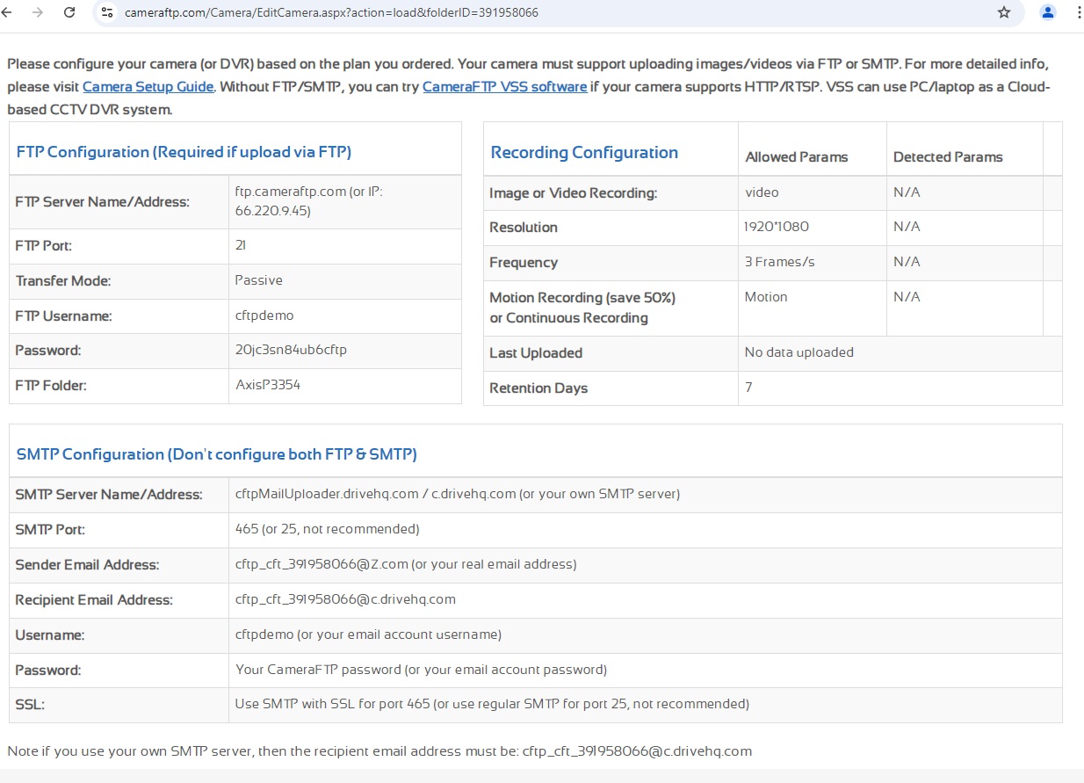Viewport: 1084px width, 783px height.
Task: Click the SMTP Configuration section heading
Action: point(216,454)
